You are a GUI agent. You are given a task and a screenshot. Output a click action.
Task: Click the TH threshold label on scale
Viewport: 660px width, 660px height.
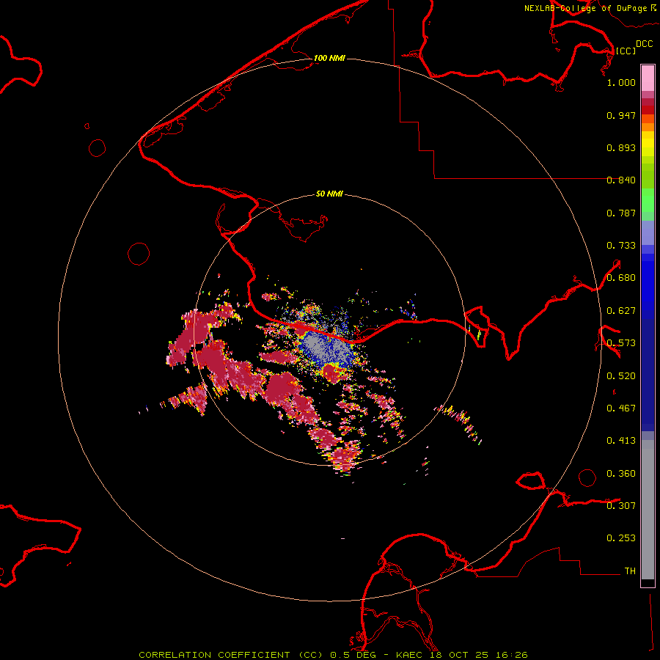tap(630, 571)
